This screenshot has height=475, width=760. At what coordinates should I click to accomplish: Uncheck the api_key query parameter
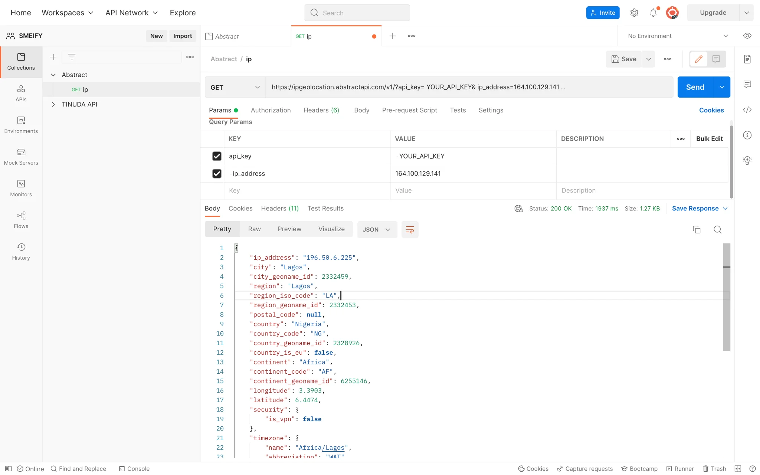click(x=217, y=156)
